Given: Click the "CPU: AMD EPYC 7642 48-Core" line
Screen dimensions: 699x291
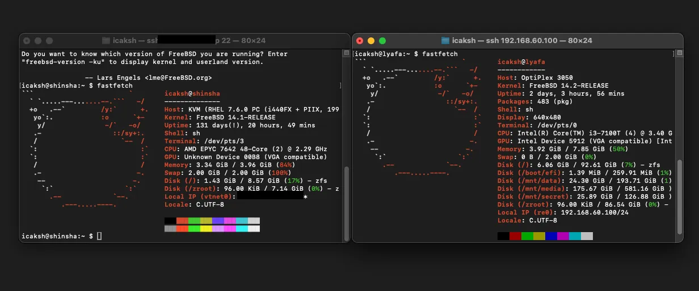Looking at the screenshot, I should point(246,149).
